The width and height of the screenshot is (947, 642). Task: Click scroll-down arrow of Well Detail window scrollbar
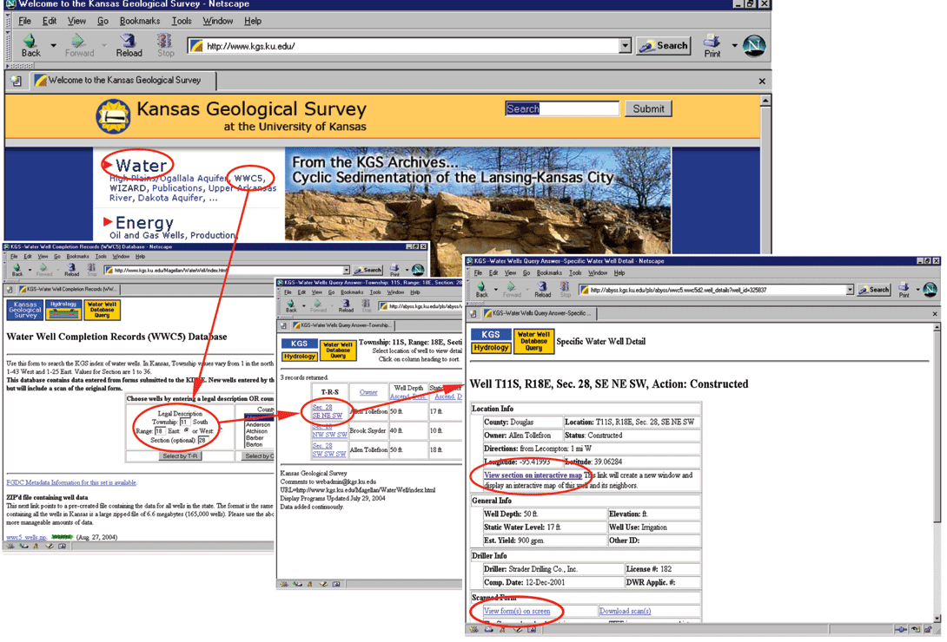(x=937, y=619)
